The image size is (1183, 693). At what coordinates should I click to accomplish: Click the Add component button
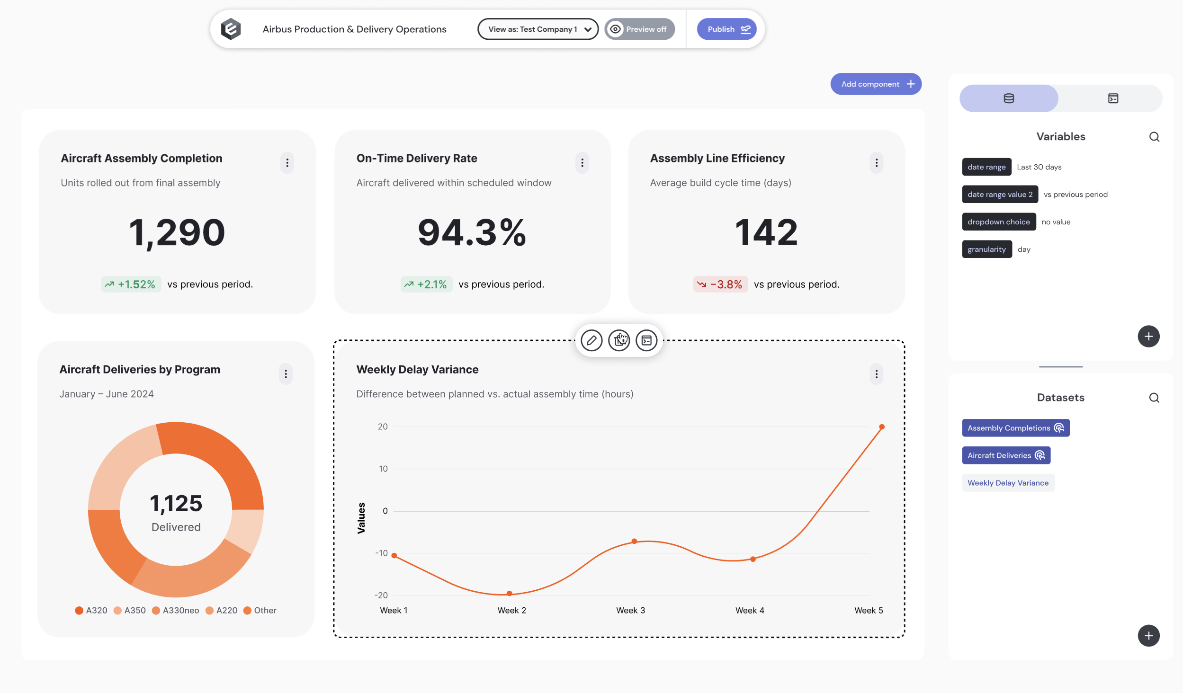[876, 84]
